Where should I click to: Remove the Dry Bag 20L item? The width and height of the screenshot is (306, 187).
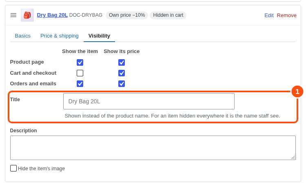286,15
